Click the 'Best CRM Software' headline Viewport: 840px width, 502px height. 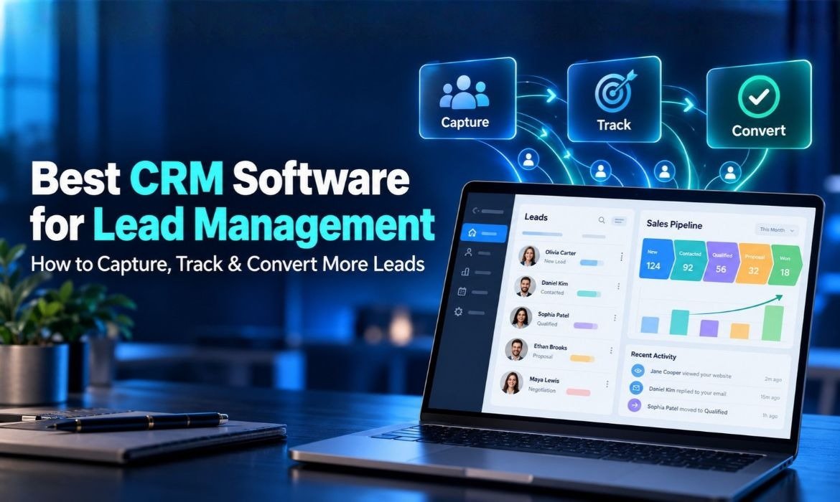220,179
